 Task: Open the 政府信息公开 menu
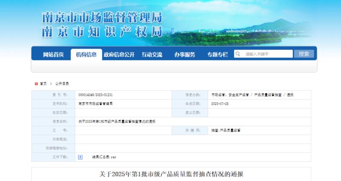tap(119, 55)
